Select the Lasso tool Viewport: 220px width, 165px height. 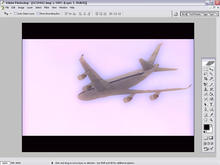[205, 74]
